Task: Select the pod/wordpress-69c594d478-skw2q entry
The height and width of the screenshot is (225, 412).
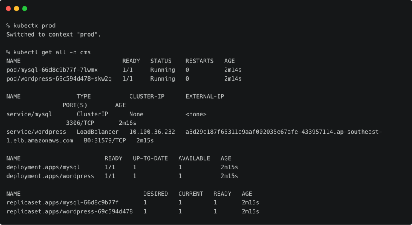Action: pyautogui.click(x=59, y=79)
